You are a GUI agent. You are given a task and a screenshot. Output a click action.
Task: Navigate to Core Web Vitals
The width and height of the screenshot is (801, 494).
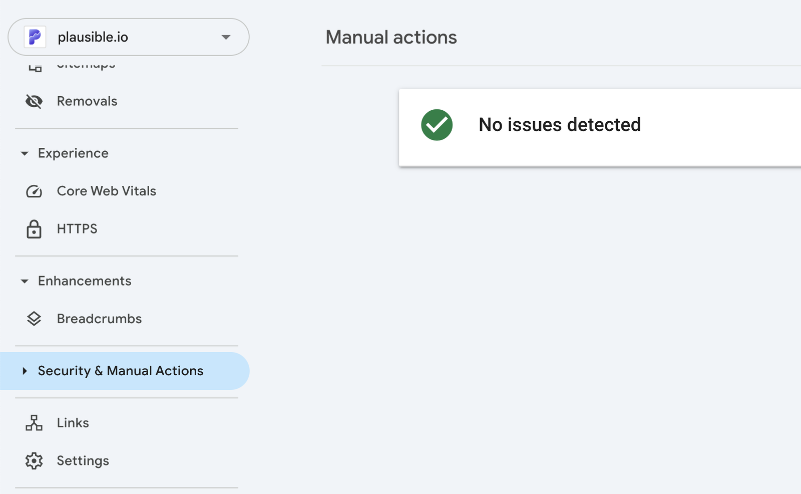click(x=106, y=191)
